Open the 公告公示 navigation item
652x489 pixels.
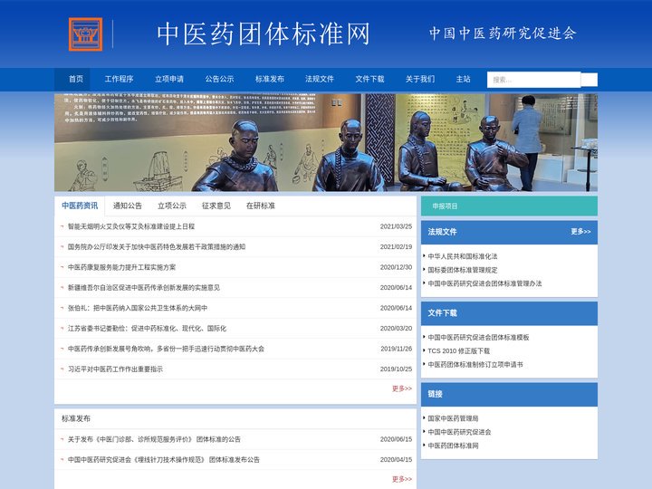click(x=219, y=79)
